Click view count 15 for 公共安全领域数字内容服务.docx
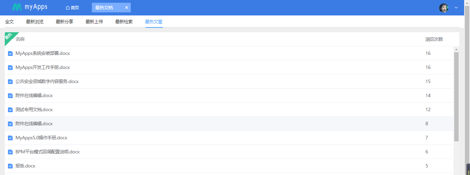 click(428, 81)
